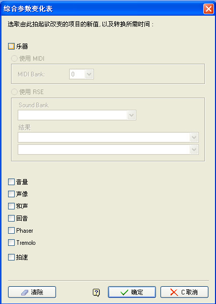This screenshot has width=216, height=304.
Task: Select the 使用 RSE radio button
Action: 15,92
